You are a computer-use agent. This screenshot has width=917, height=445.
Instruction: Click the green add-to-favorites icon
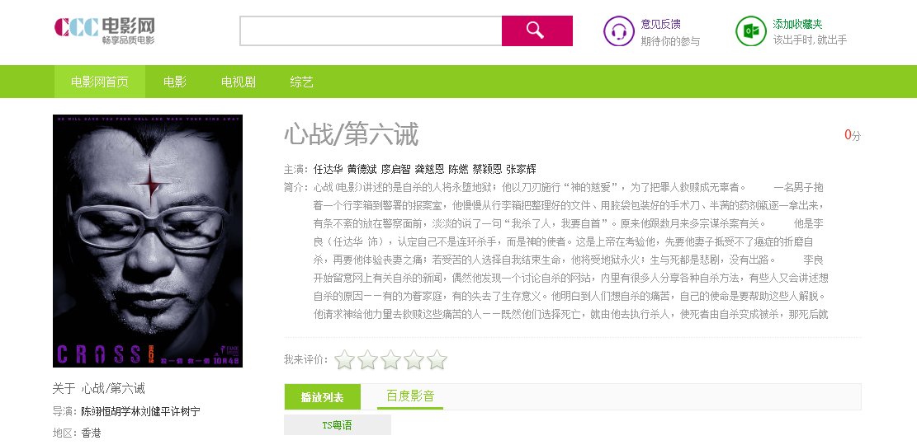(750, 31)
